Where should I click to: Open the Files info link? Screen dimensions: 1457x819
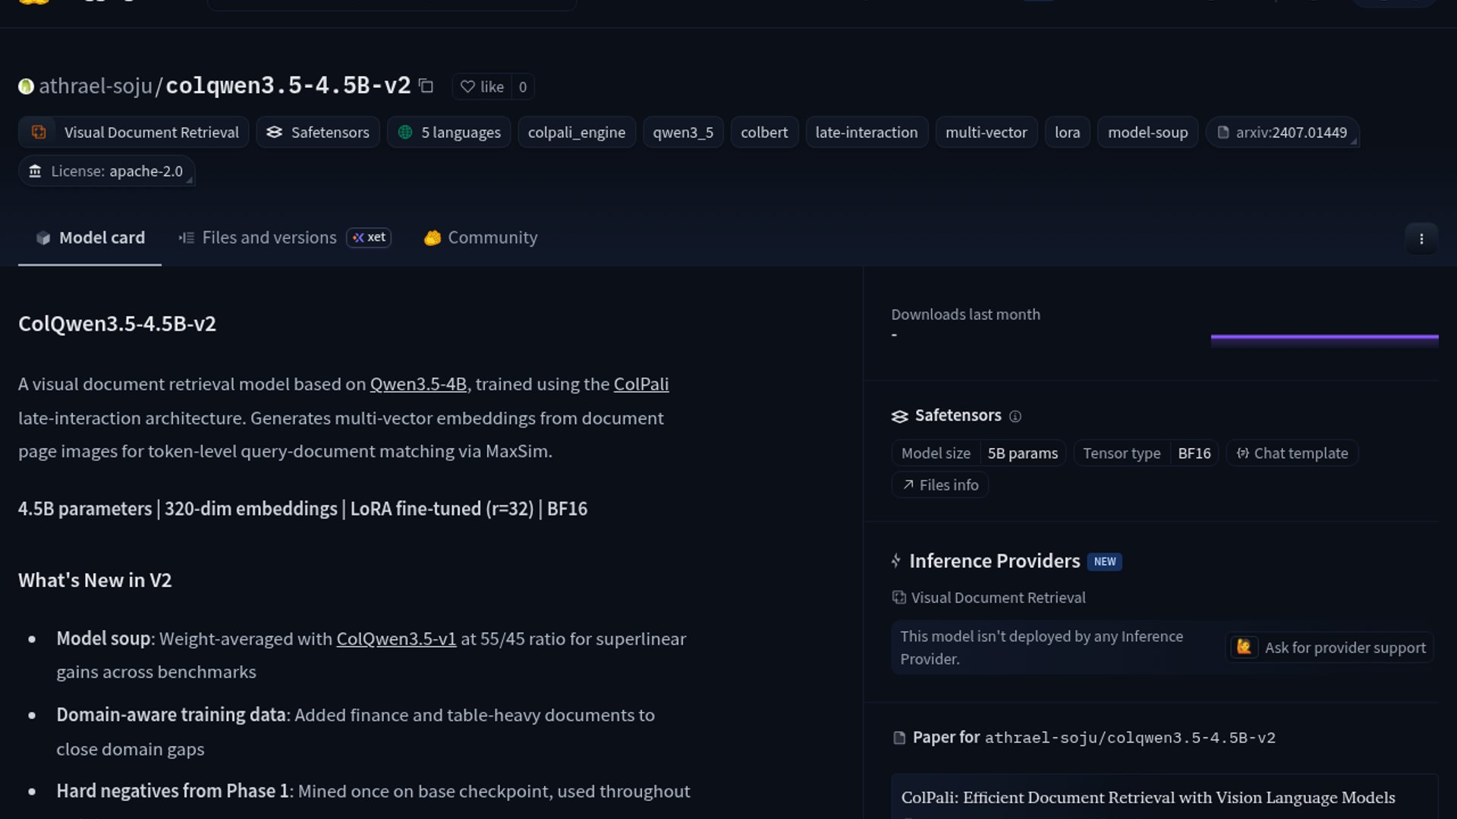pos(940,485)
